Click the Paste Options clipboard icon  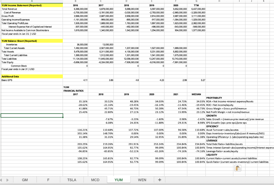pyautogui.click(x=238, y=168)
